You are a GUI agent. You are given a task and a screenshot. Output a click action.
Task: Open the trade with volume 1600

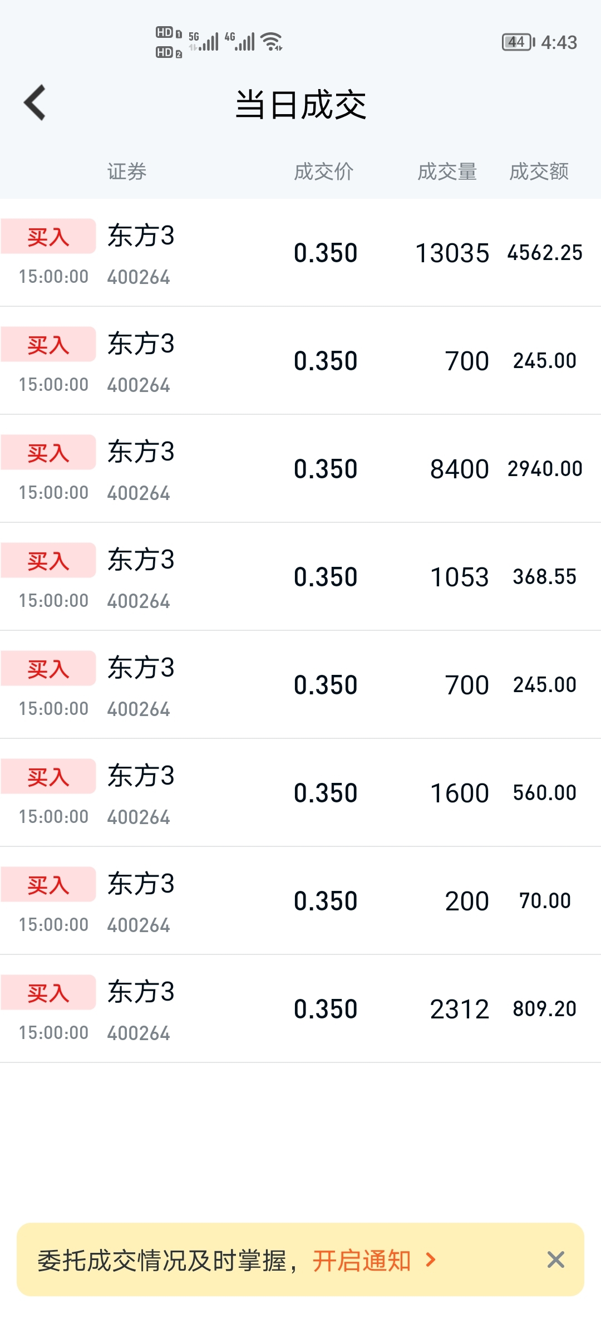[300, 793]
